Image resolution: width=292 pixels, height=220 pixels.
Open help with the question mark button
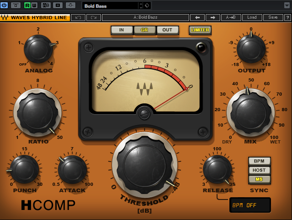coord(287,18)
